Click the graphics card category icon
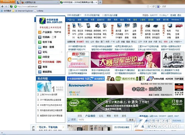This screenshot has width=185, height=135. click(127, 26)
